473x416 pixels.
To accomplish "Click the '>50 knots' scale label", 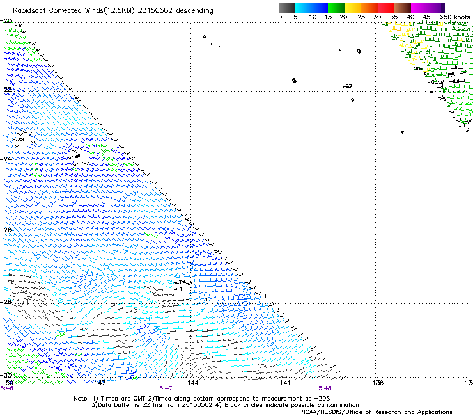I will (x=454, y=17).
